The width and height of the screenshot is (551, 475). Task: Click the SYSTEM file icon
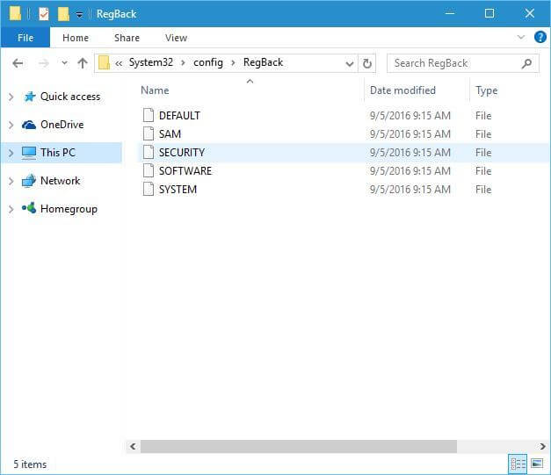[x=149, y=190]
